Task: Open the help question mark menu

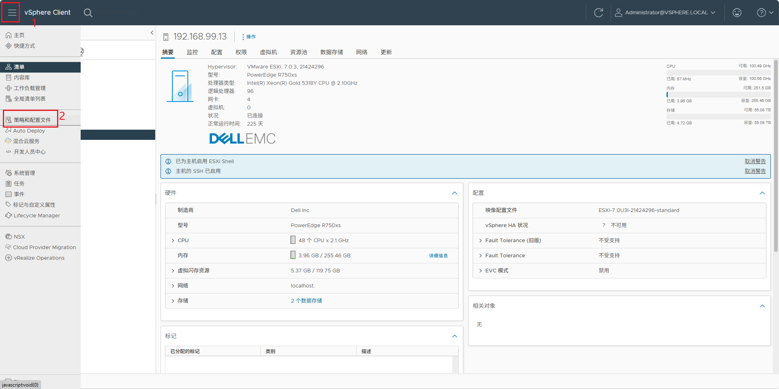Action: 765,13
